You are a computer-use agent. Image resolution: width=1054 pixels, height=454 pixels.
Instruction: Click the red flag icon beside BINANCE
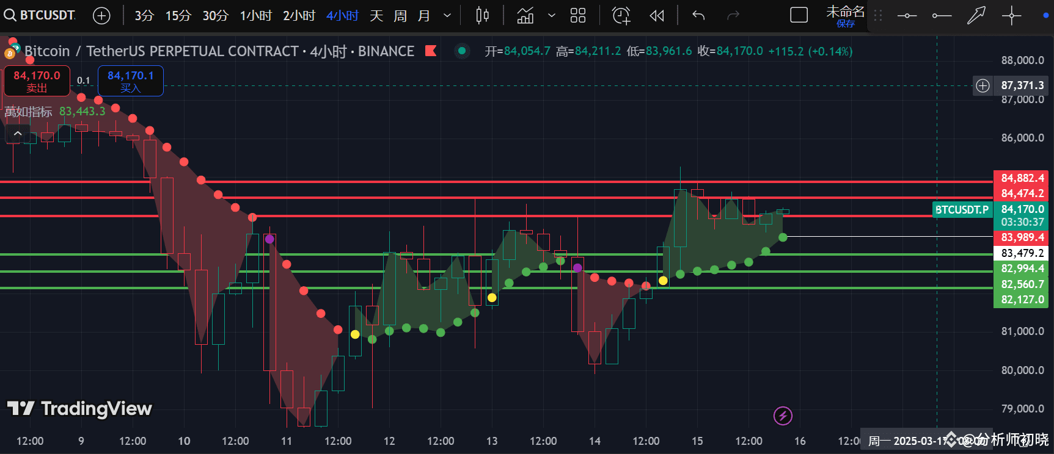[431, 51]
